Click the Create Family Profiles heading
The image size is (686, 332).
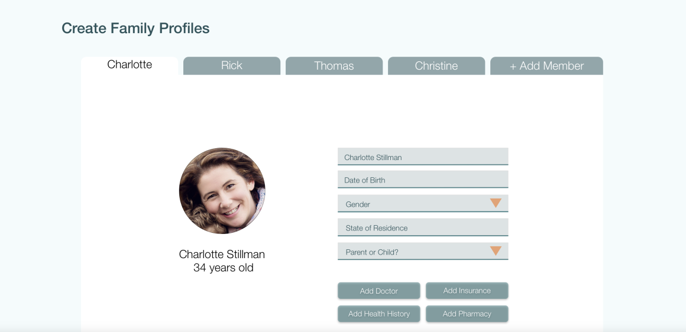135,28
